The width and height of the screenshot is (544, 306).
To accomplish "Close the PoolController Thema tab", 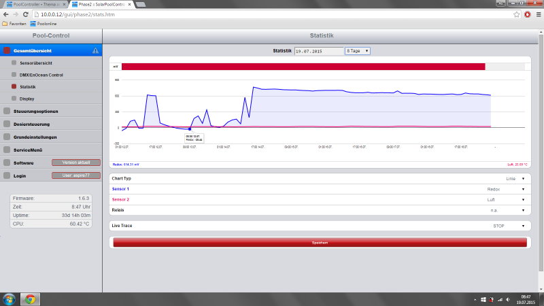I will [x=64, y=5].
